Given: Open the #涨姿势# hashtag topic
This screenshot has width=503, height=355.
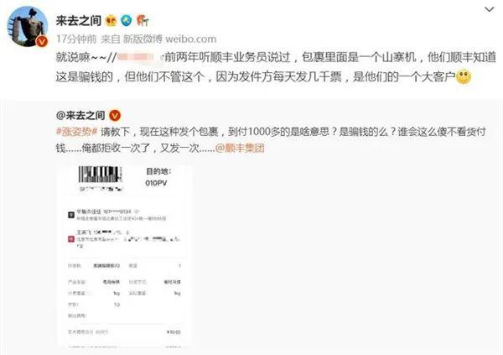Looking at the screenshot, I should tap(76, 132).
